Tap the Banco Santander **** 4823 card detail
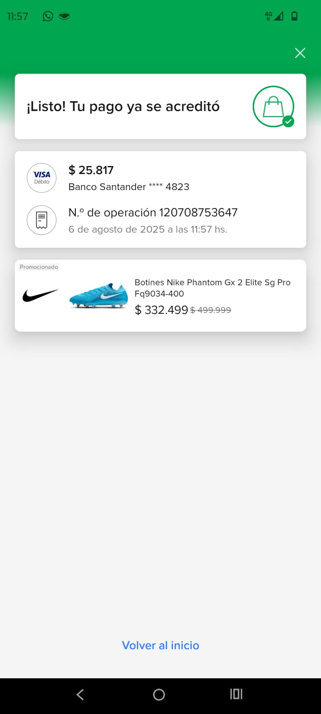 click(x=129, y=187)
